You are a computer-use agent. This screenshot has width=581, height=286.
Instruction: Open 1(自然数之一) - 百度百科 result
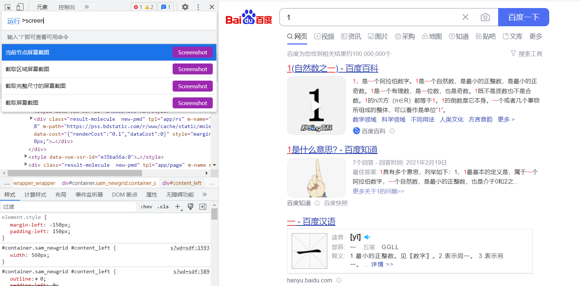click(x=332, y=68)
